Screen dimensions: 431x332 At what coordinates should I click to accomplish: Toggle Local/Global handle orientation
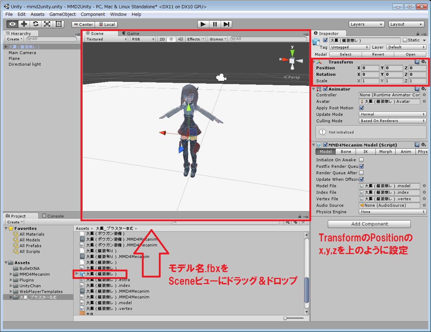(x=106, y=25)
